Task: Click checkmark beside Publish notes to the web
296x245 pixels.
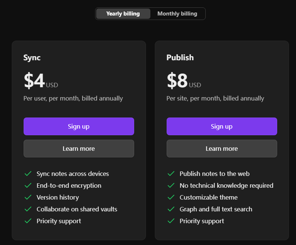Action: click(x=171, y=173)
